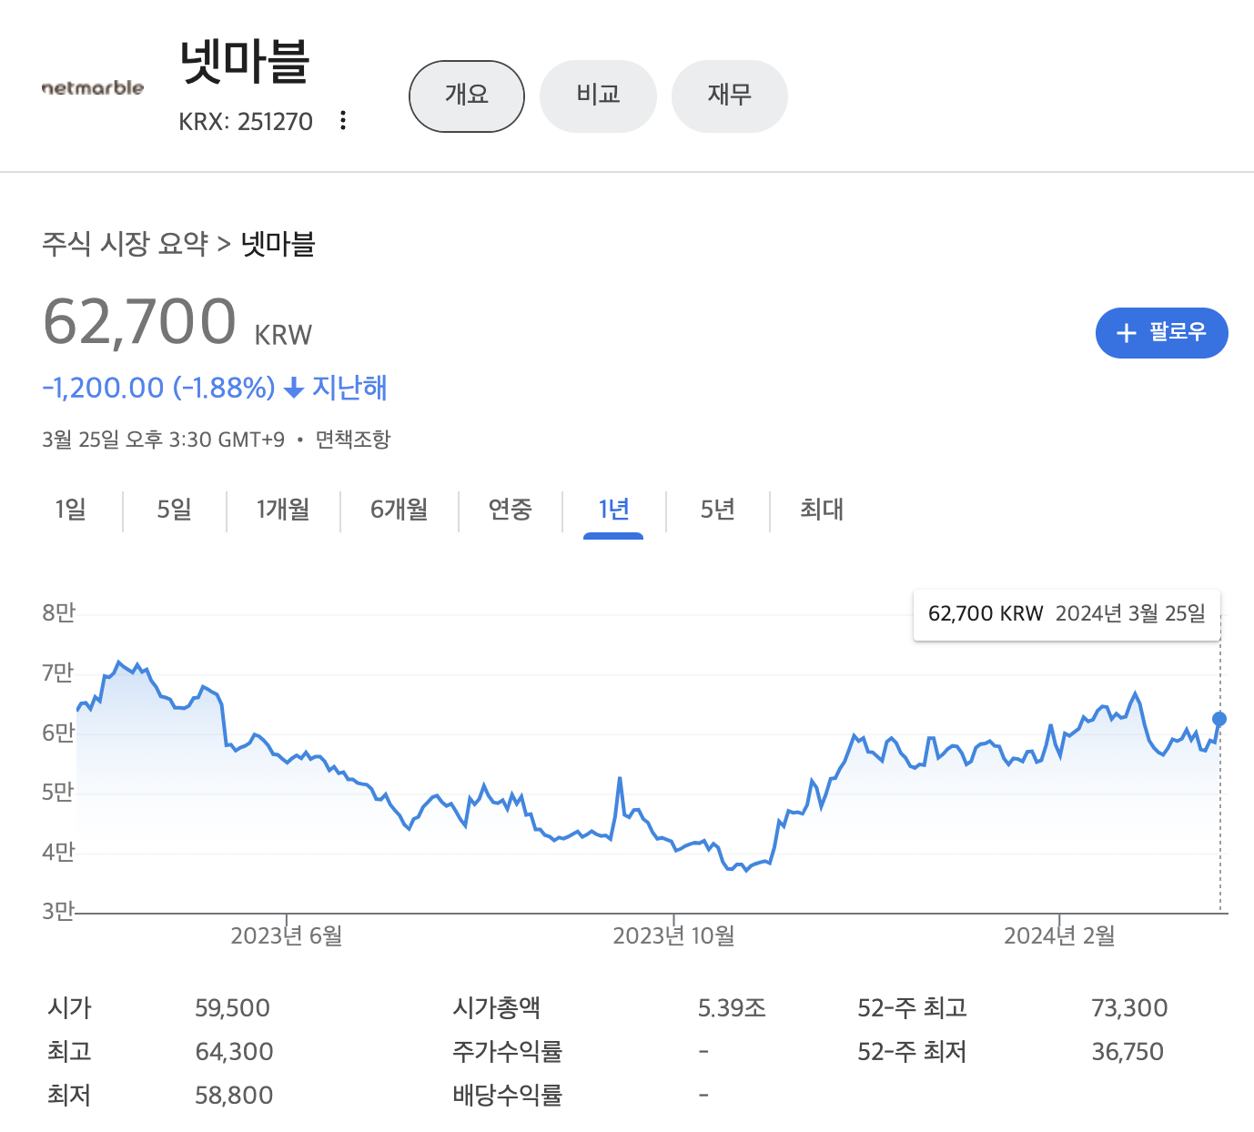1254x1132 pixels.
Task: Click the 주가수익률 label
Action: (x=508, y=1052)
